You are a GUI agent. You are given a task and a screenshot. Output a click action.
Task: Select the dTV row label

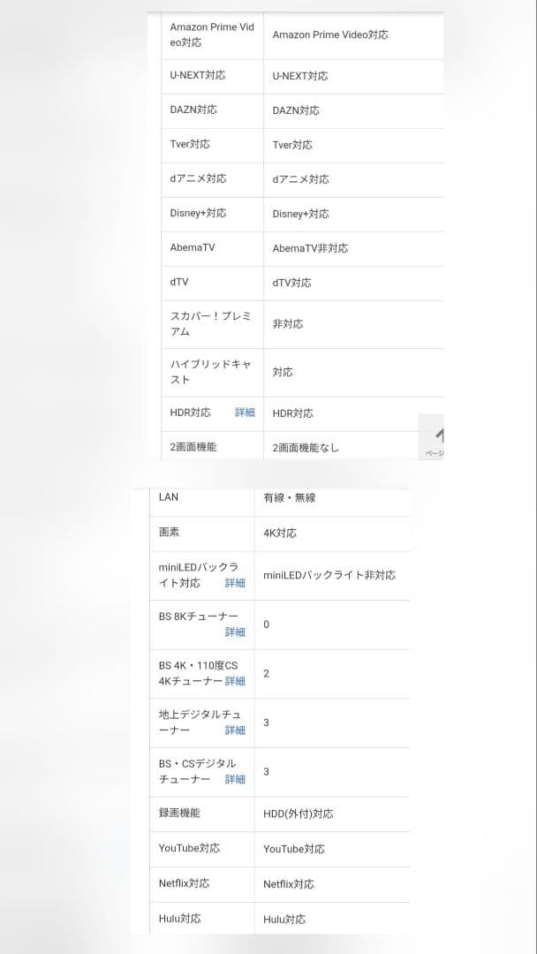click(179, 283)
